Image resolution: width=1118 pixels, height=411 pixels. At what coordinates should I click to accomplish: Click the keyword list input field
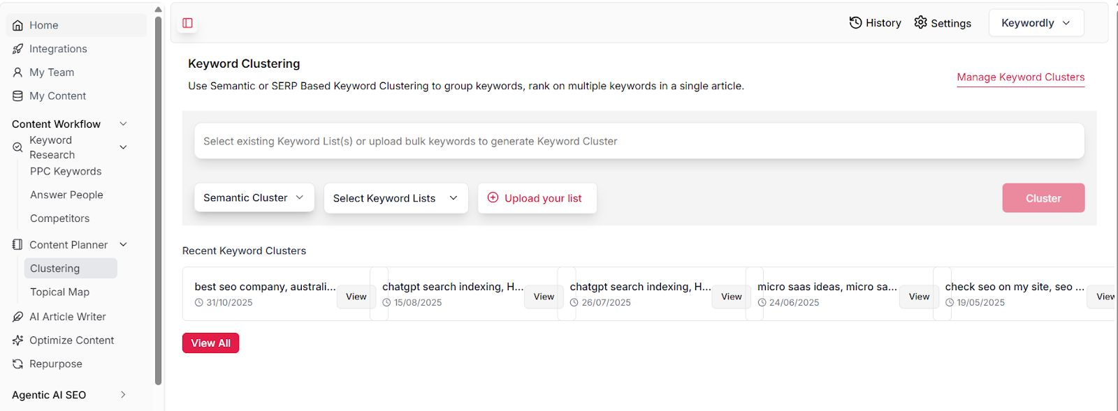[x=639, y=142]
